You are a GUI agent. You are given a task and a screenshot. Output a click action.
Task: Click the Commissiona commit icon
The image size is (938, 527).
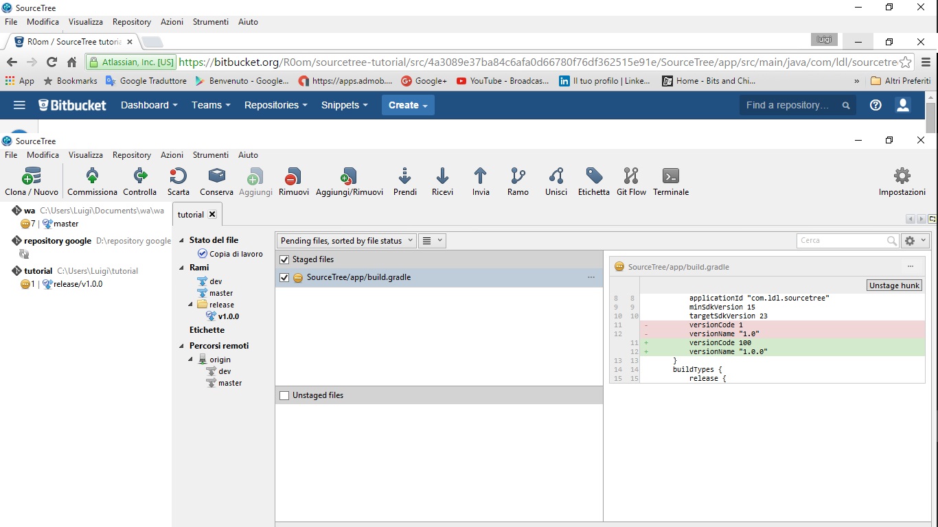(x=92, y=176)
